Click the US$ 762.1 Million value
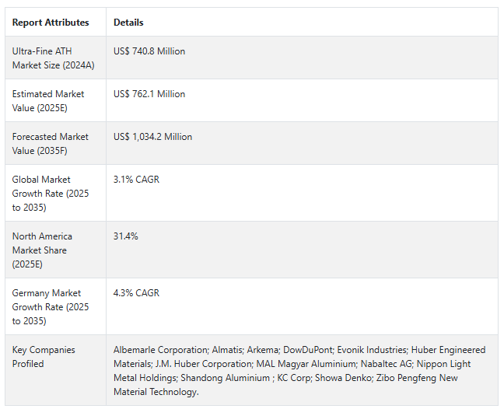The height and width of the screenshot is (409, 504). coord(149,94)
